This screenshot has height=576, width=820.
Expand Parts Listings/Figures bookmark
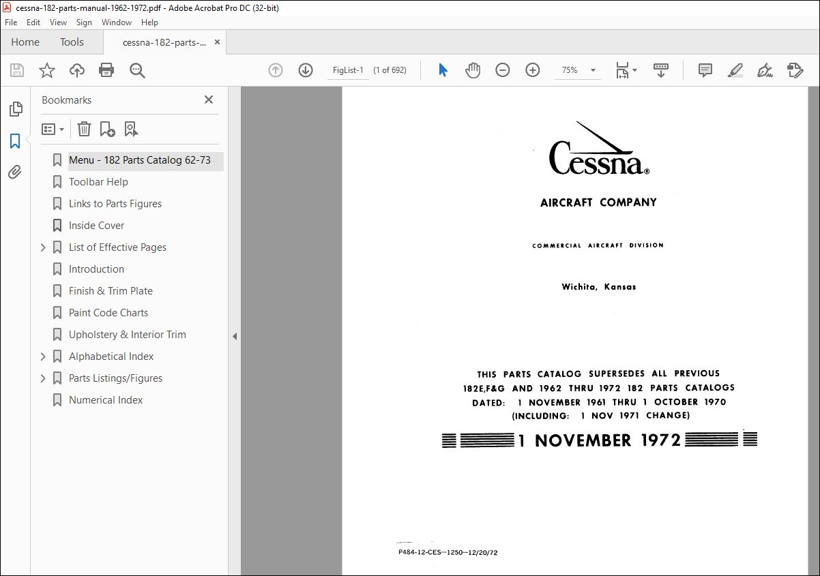click(x=43, y=378)
